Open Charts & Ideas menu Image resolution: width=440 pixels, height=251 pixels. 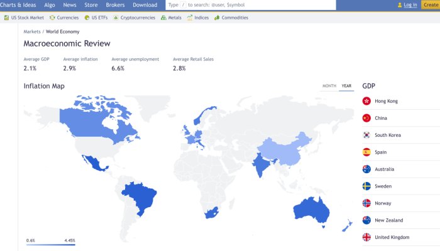click(18, 5)
